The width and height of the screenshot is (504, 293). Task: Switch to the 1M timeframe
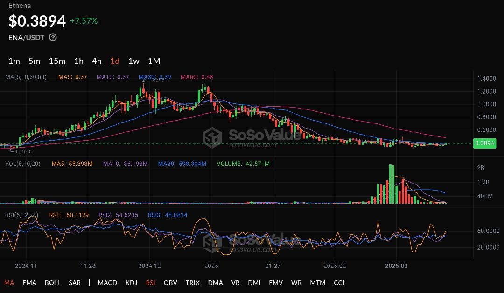(154, 61)
